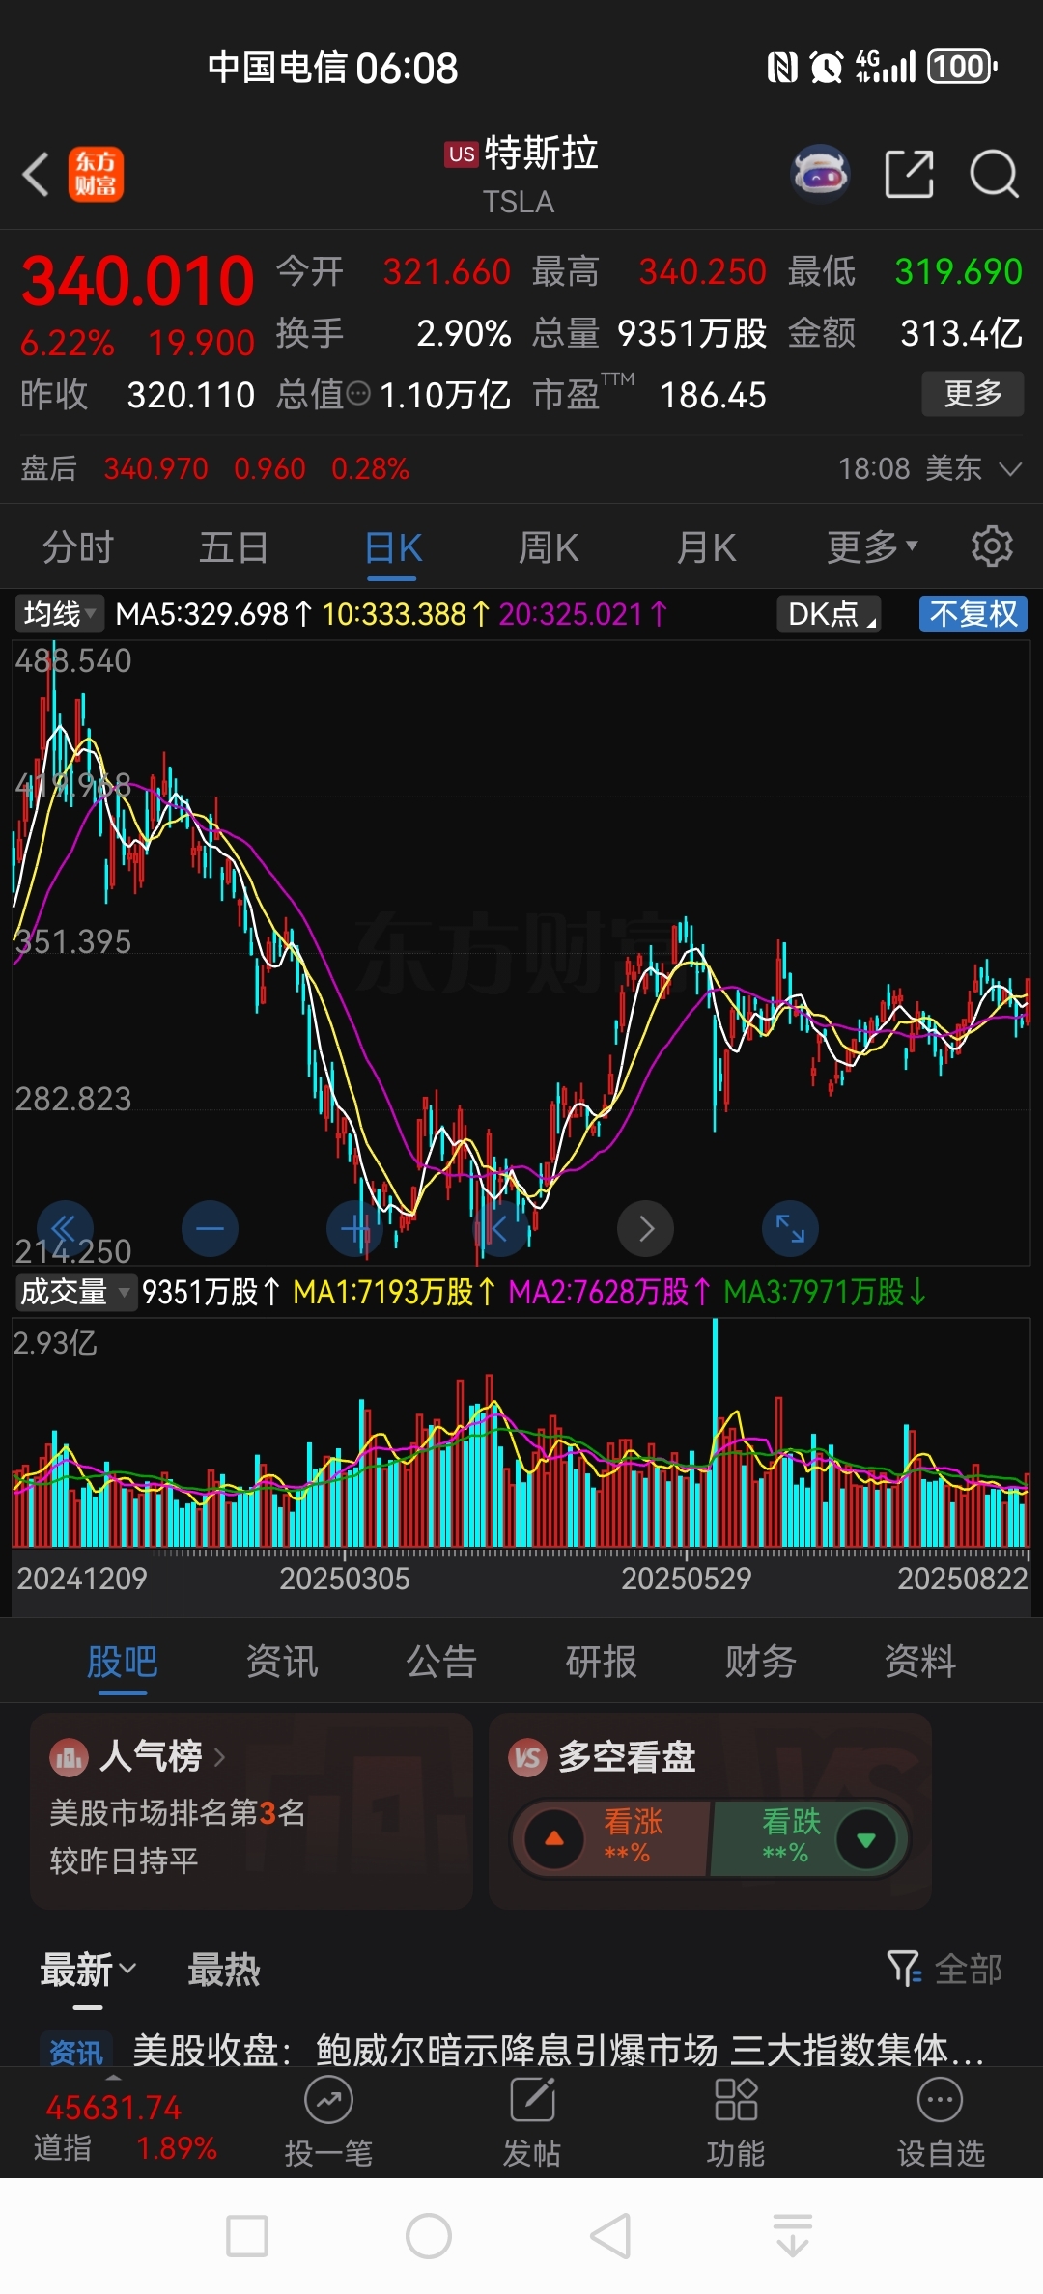Open the AI robot assistant icon

point(820,174)
